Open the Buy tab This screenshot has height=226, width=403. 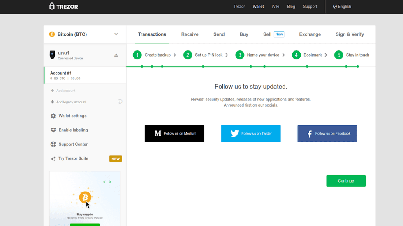tap(244, 34)
